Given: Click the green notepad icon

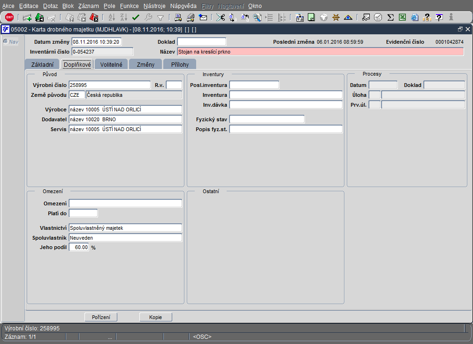Looking at the screenshot, I should tap(311, 17).
